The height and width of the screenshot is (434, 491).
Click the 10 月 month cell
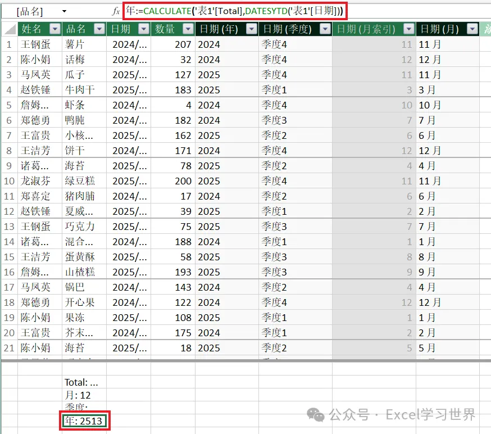[448, 105]
